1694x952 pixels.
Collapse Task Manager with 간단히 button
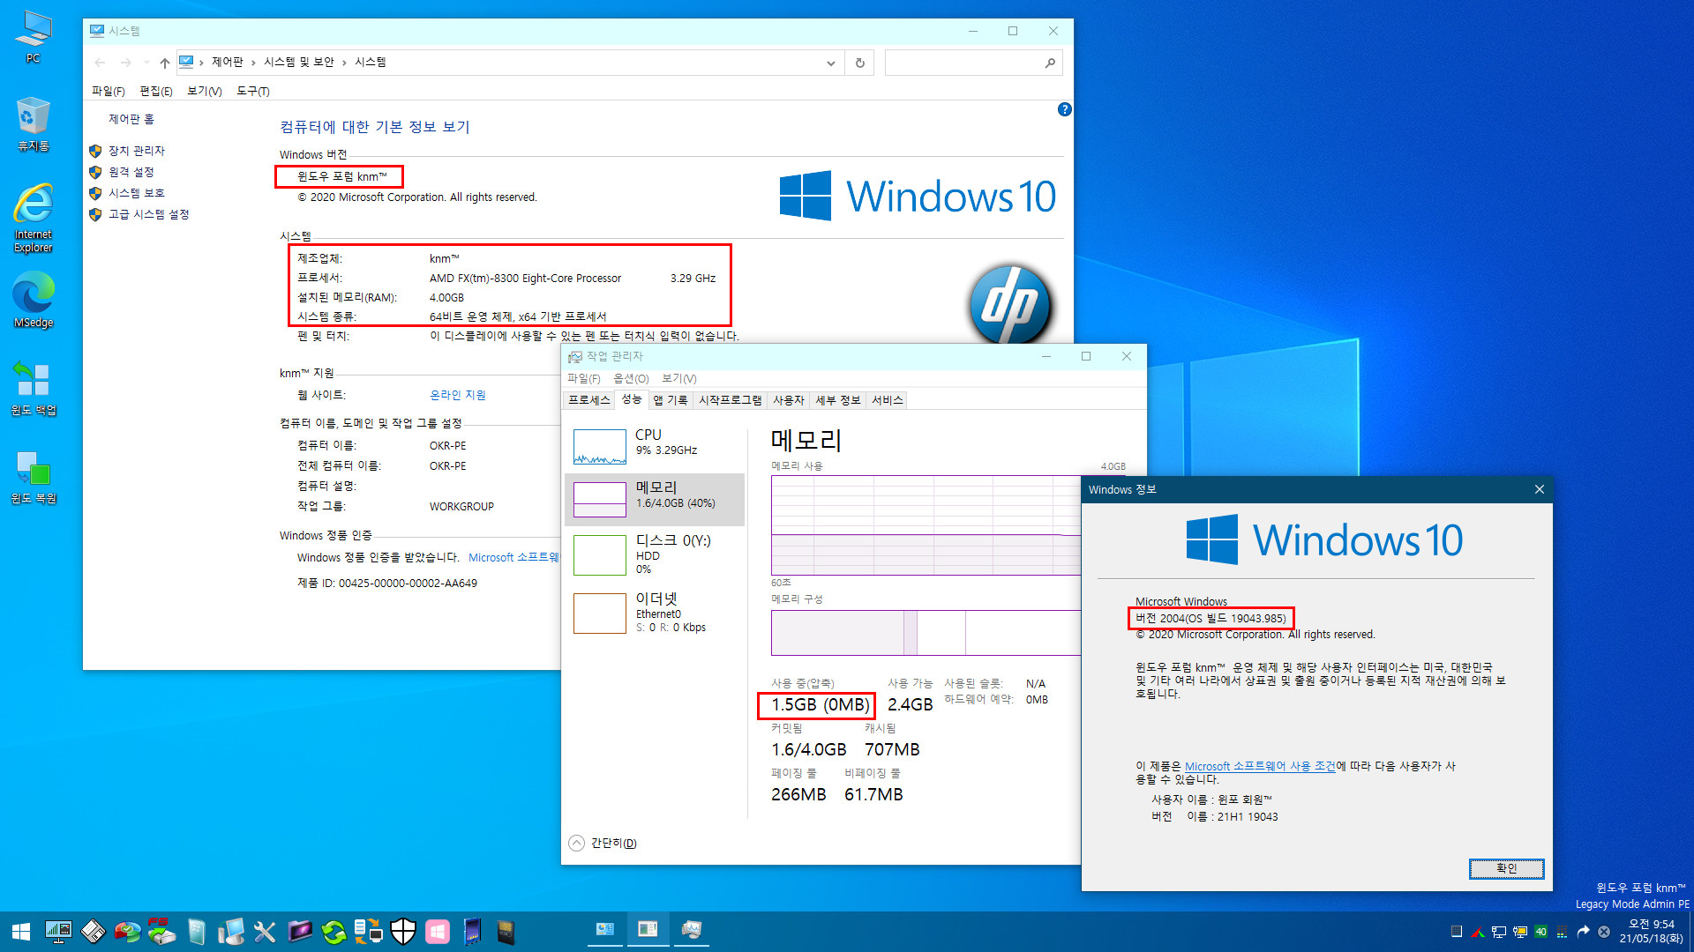click(603, 843)
